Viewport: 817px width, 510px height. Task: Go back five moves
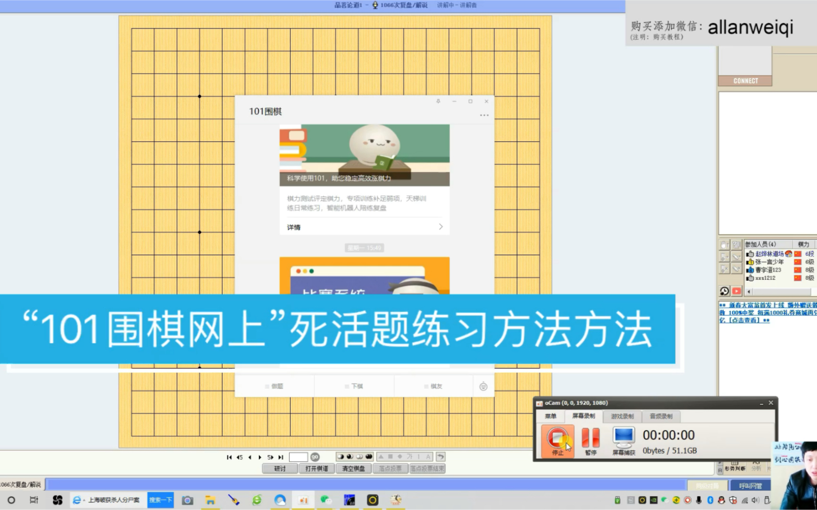pos(239,457)
